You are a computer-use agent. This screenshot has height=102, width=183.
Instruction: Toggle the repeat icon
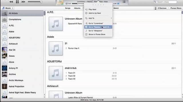click(x=67, y=4)
